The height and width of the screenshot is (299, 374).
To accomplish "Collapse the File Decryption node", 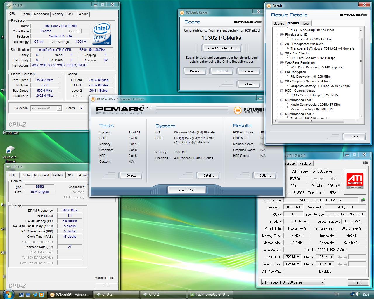I will tap(282, 72).
